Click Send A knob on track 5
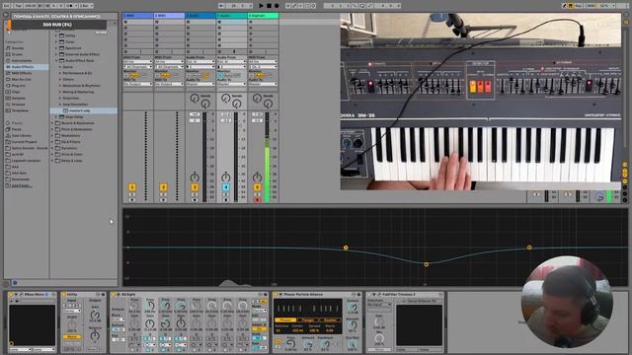This screenshot has width=632, height=355. click(257, 98)
